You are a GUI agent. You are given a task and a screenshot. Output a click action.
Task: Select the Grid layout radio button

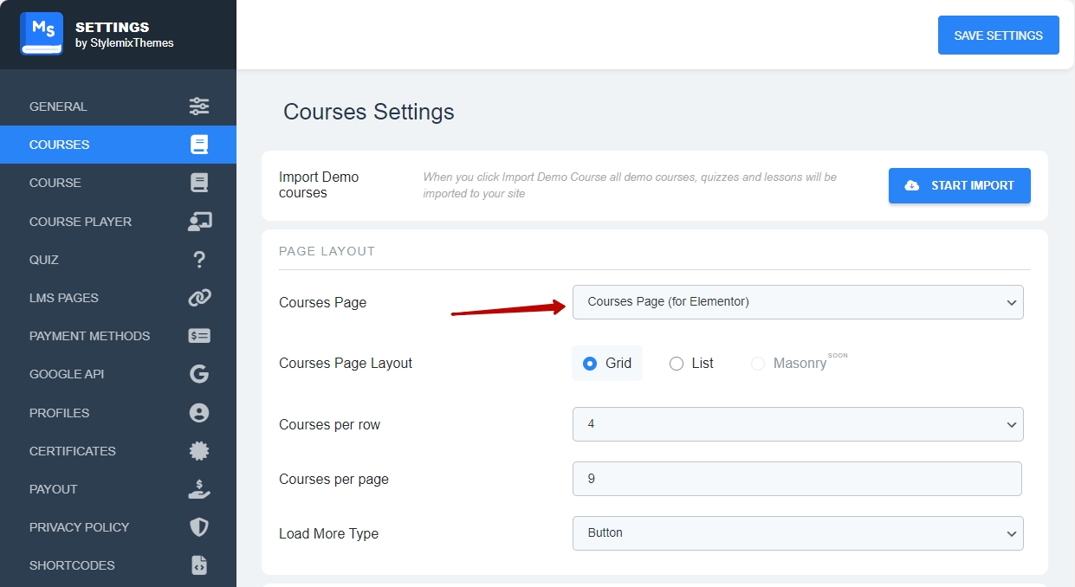pos(591,364)
